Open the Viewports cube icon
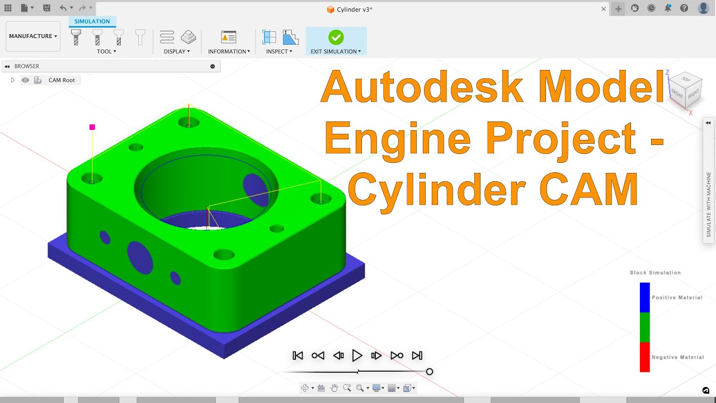This screenshot has width=716, height=403. coord(407,388)
